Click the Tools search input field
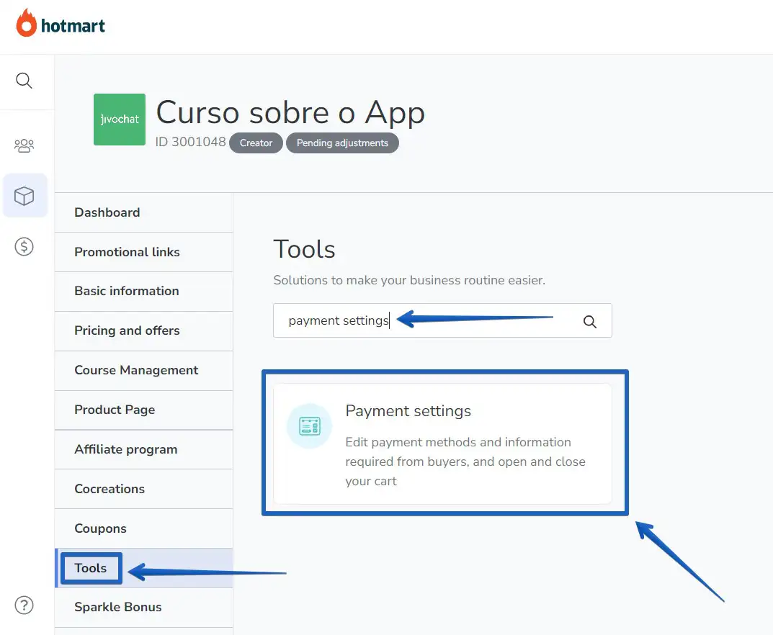Screen dimensions: 773x635 click(442, 320)
